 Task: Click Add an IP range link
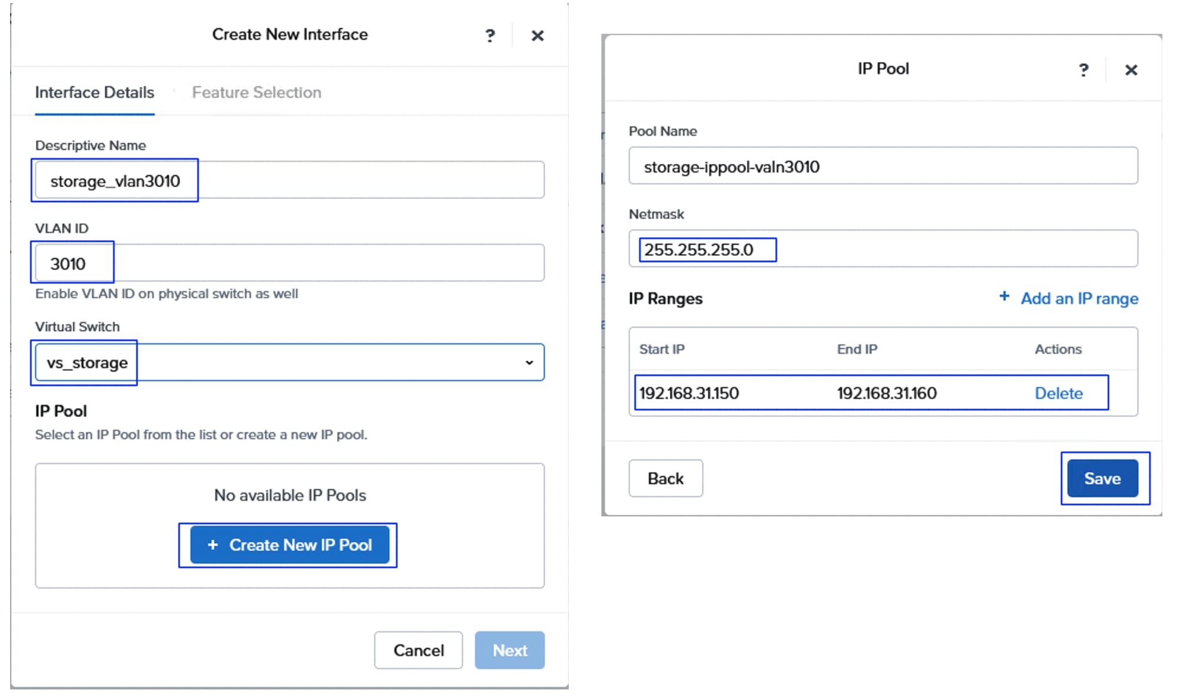[1079, 298]
